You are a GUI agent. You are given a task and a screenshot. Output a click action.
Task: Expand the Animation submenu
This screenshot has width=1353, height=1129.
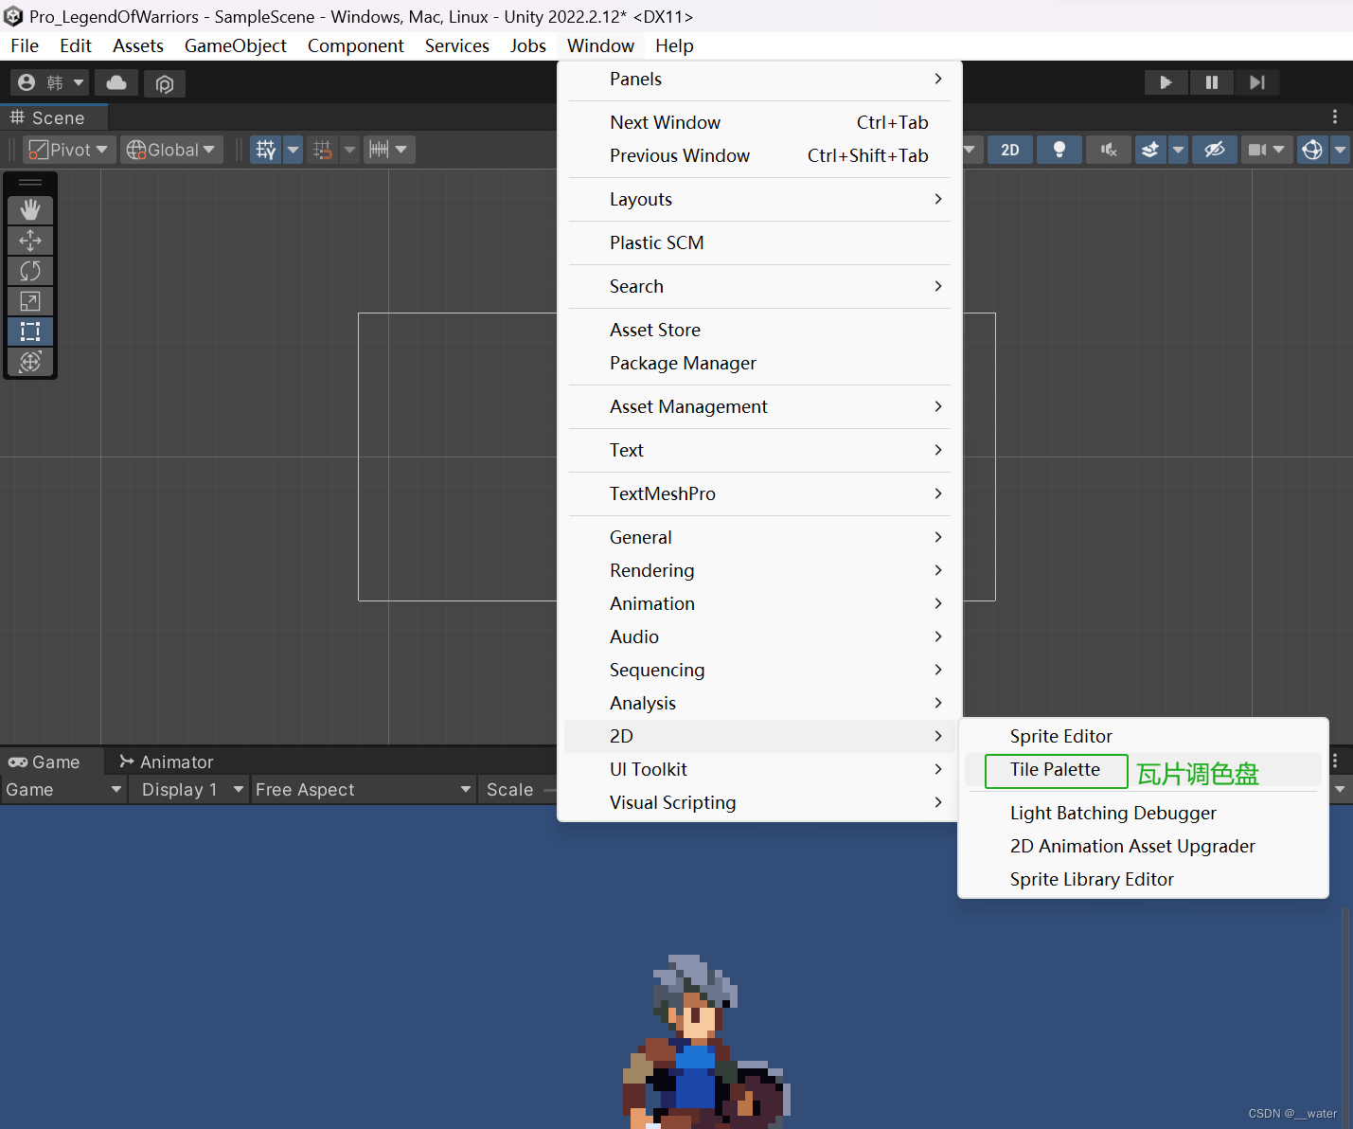759,603
